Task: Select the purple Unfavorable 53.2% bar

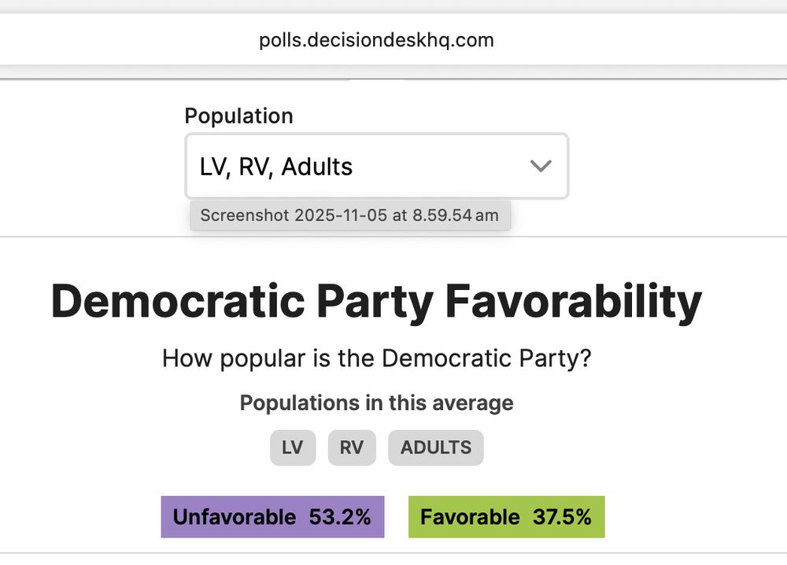Action: click(x=272, y=516)
